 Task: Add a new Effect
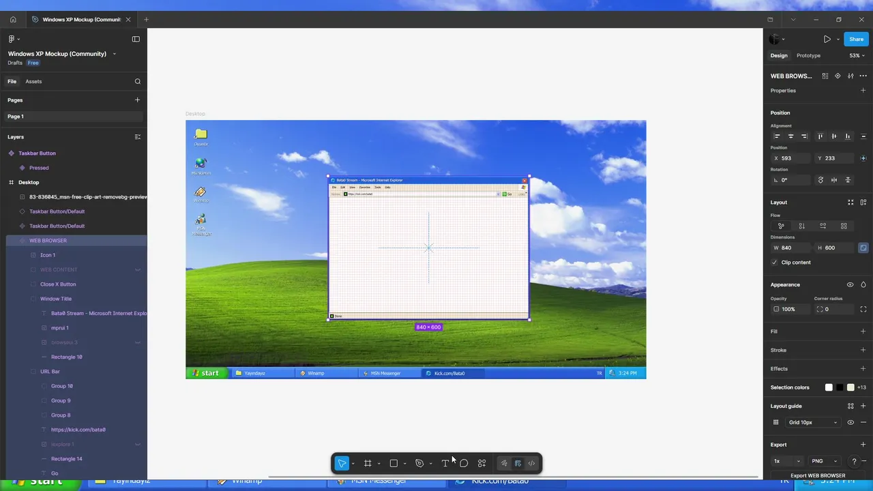(863, 368)
